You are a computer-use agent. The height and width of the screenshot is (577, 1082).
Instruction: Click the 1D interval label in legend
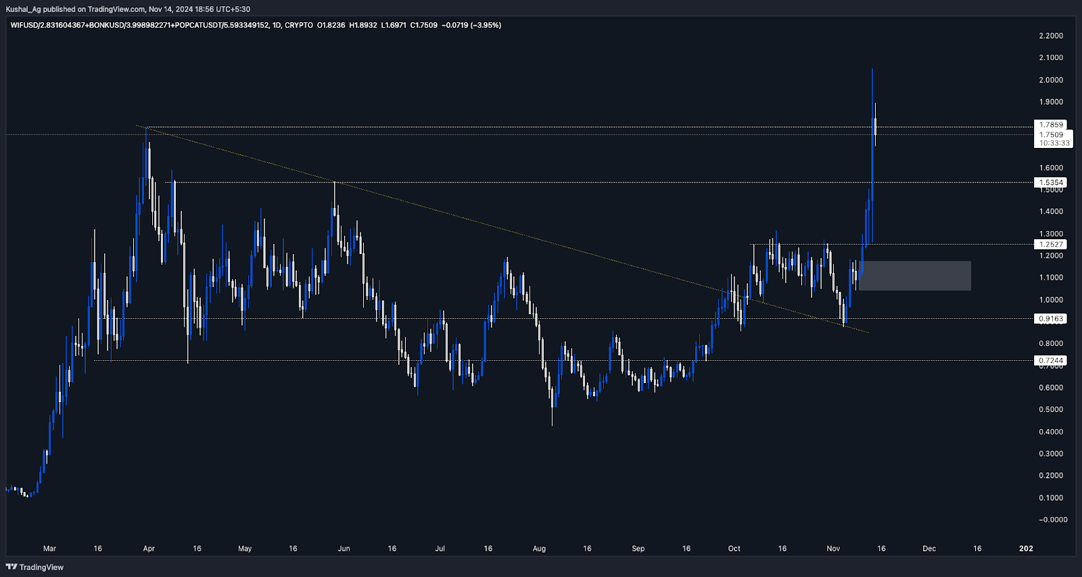coord(276,25)
